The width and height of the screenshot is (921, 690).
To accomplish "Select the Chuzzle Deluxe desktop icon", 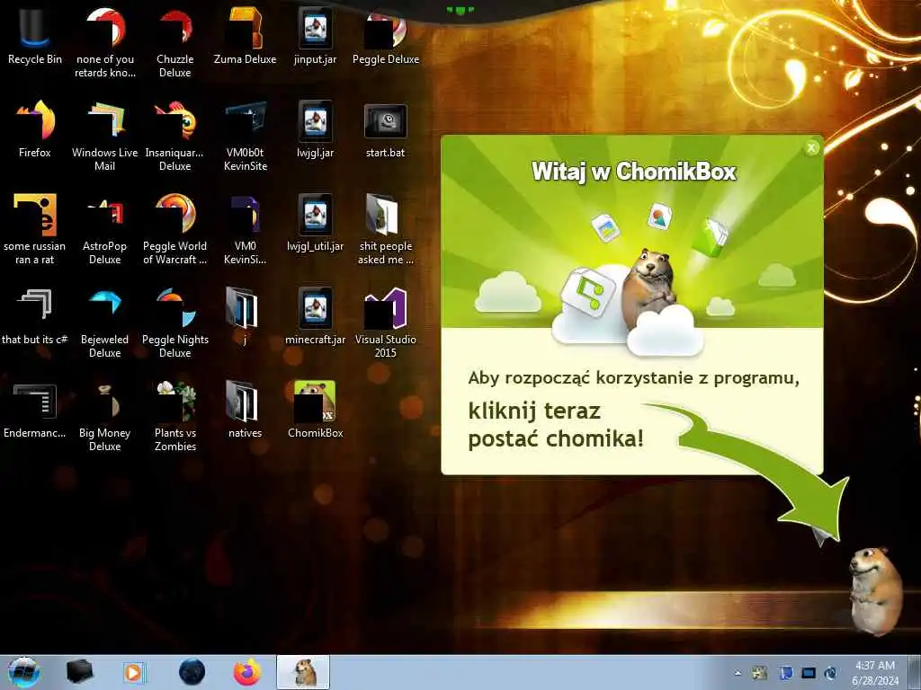I will [175, 43].
